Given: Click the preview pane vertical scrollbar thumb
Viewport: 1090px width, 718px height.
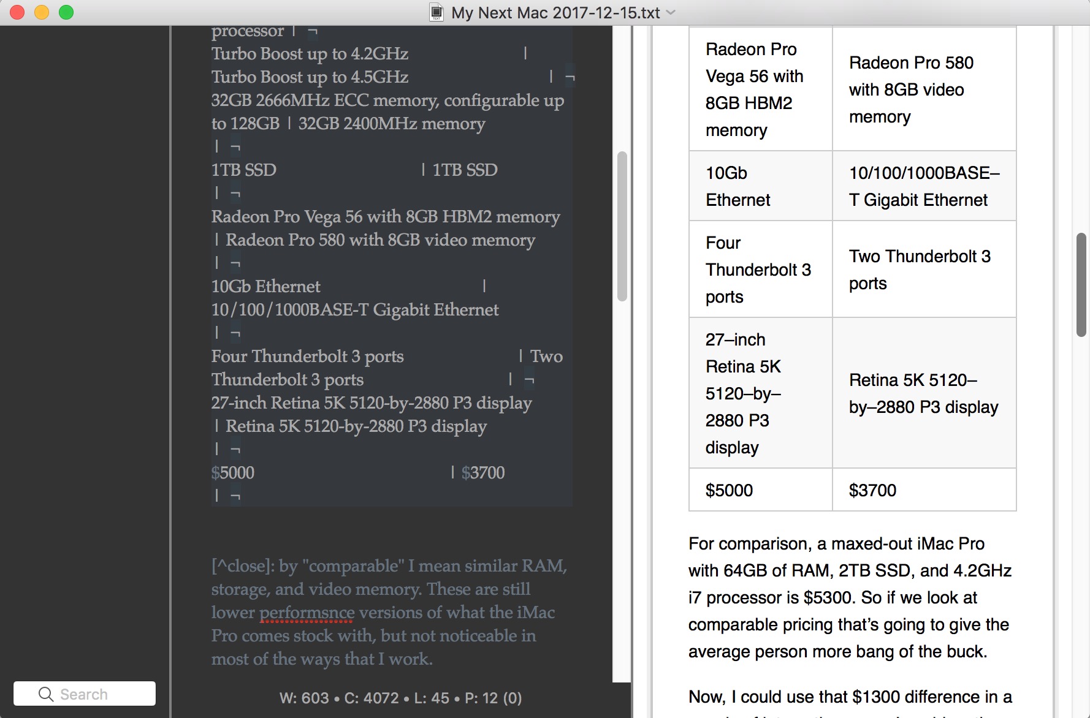Looking at the screenshot, I should point(1081,284).
